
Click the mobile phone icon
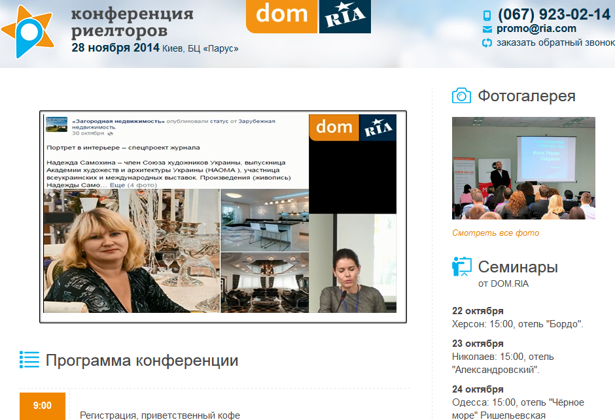(487, 16)
